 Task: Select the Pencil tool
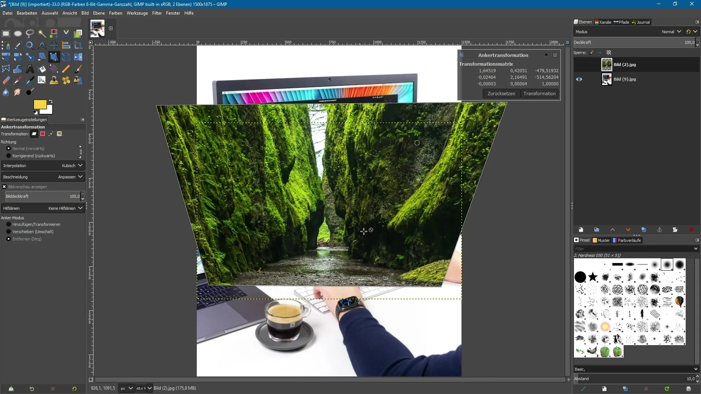pos(66,69)
